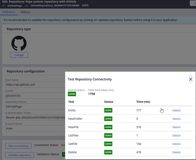Click the Test column header

[71, 102]
